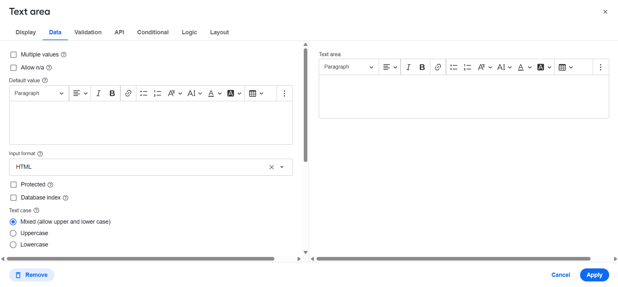Open the Layout tab
The height and width of the screenshot is (287, 618).
(x=219, y=32)
